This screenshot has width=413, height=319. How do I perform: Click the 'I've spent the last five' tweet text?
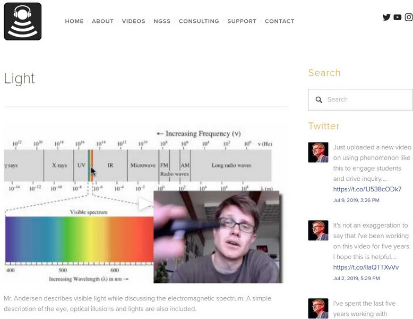364,308
